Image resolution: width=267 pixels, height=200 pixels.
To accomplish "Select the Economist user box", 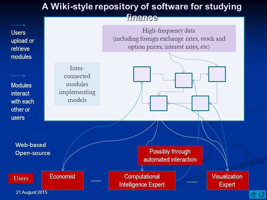I will [x=63, y=180].
